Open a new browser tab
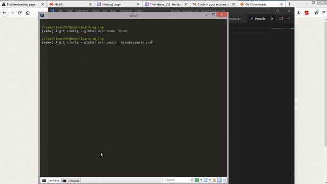Viewport: 327px width, 184px height. click(289, 4)
